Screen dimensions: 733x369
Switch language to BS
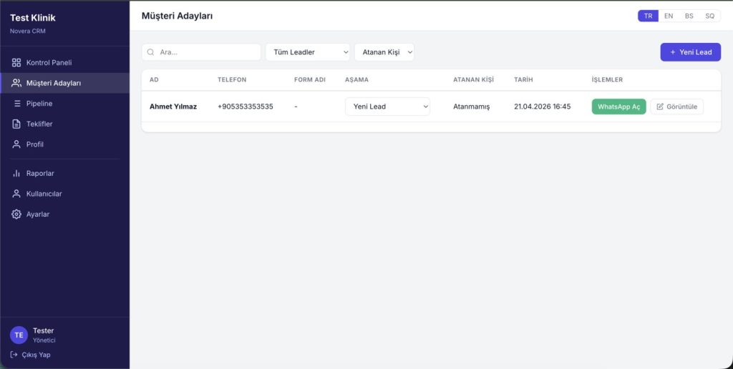(689, 16)
